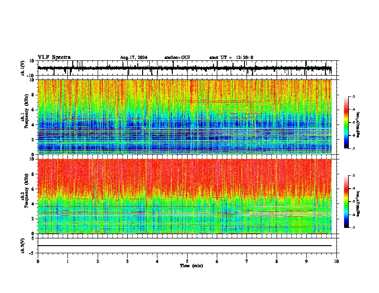Click the "Time (min)" axis label
Image resolution: width=379 pixels, height=293 pixels.
click(191, 266)
